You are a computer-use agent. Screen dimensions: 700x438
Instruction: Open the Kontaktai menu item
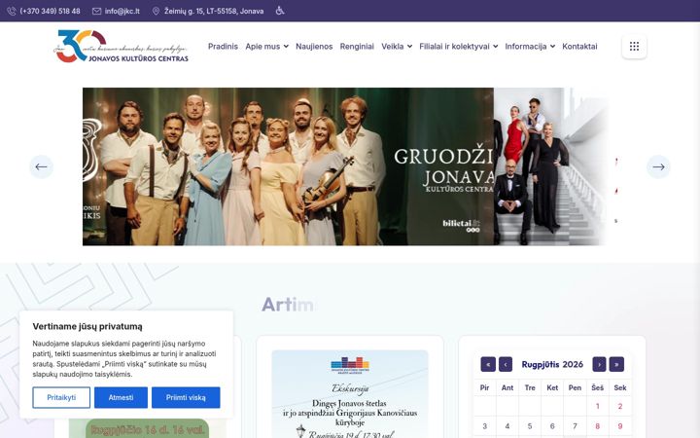(579, 47)
